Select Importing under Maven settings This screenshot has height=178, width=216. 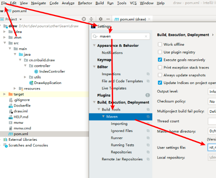(x=119, y=124)
